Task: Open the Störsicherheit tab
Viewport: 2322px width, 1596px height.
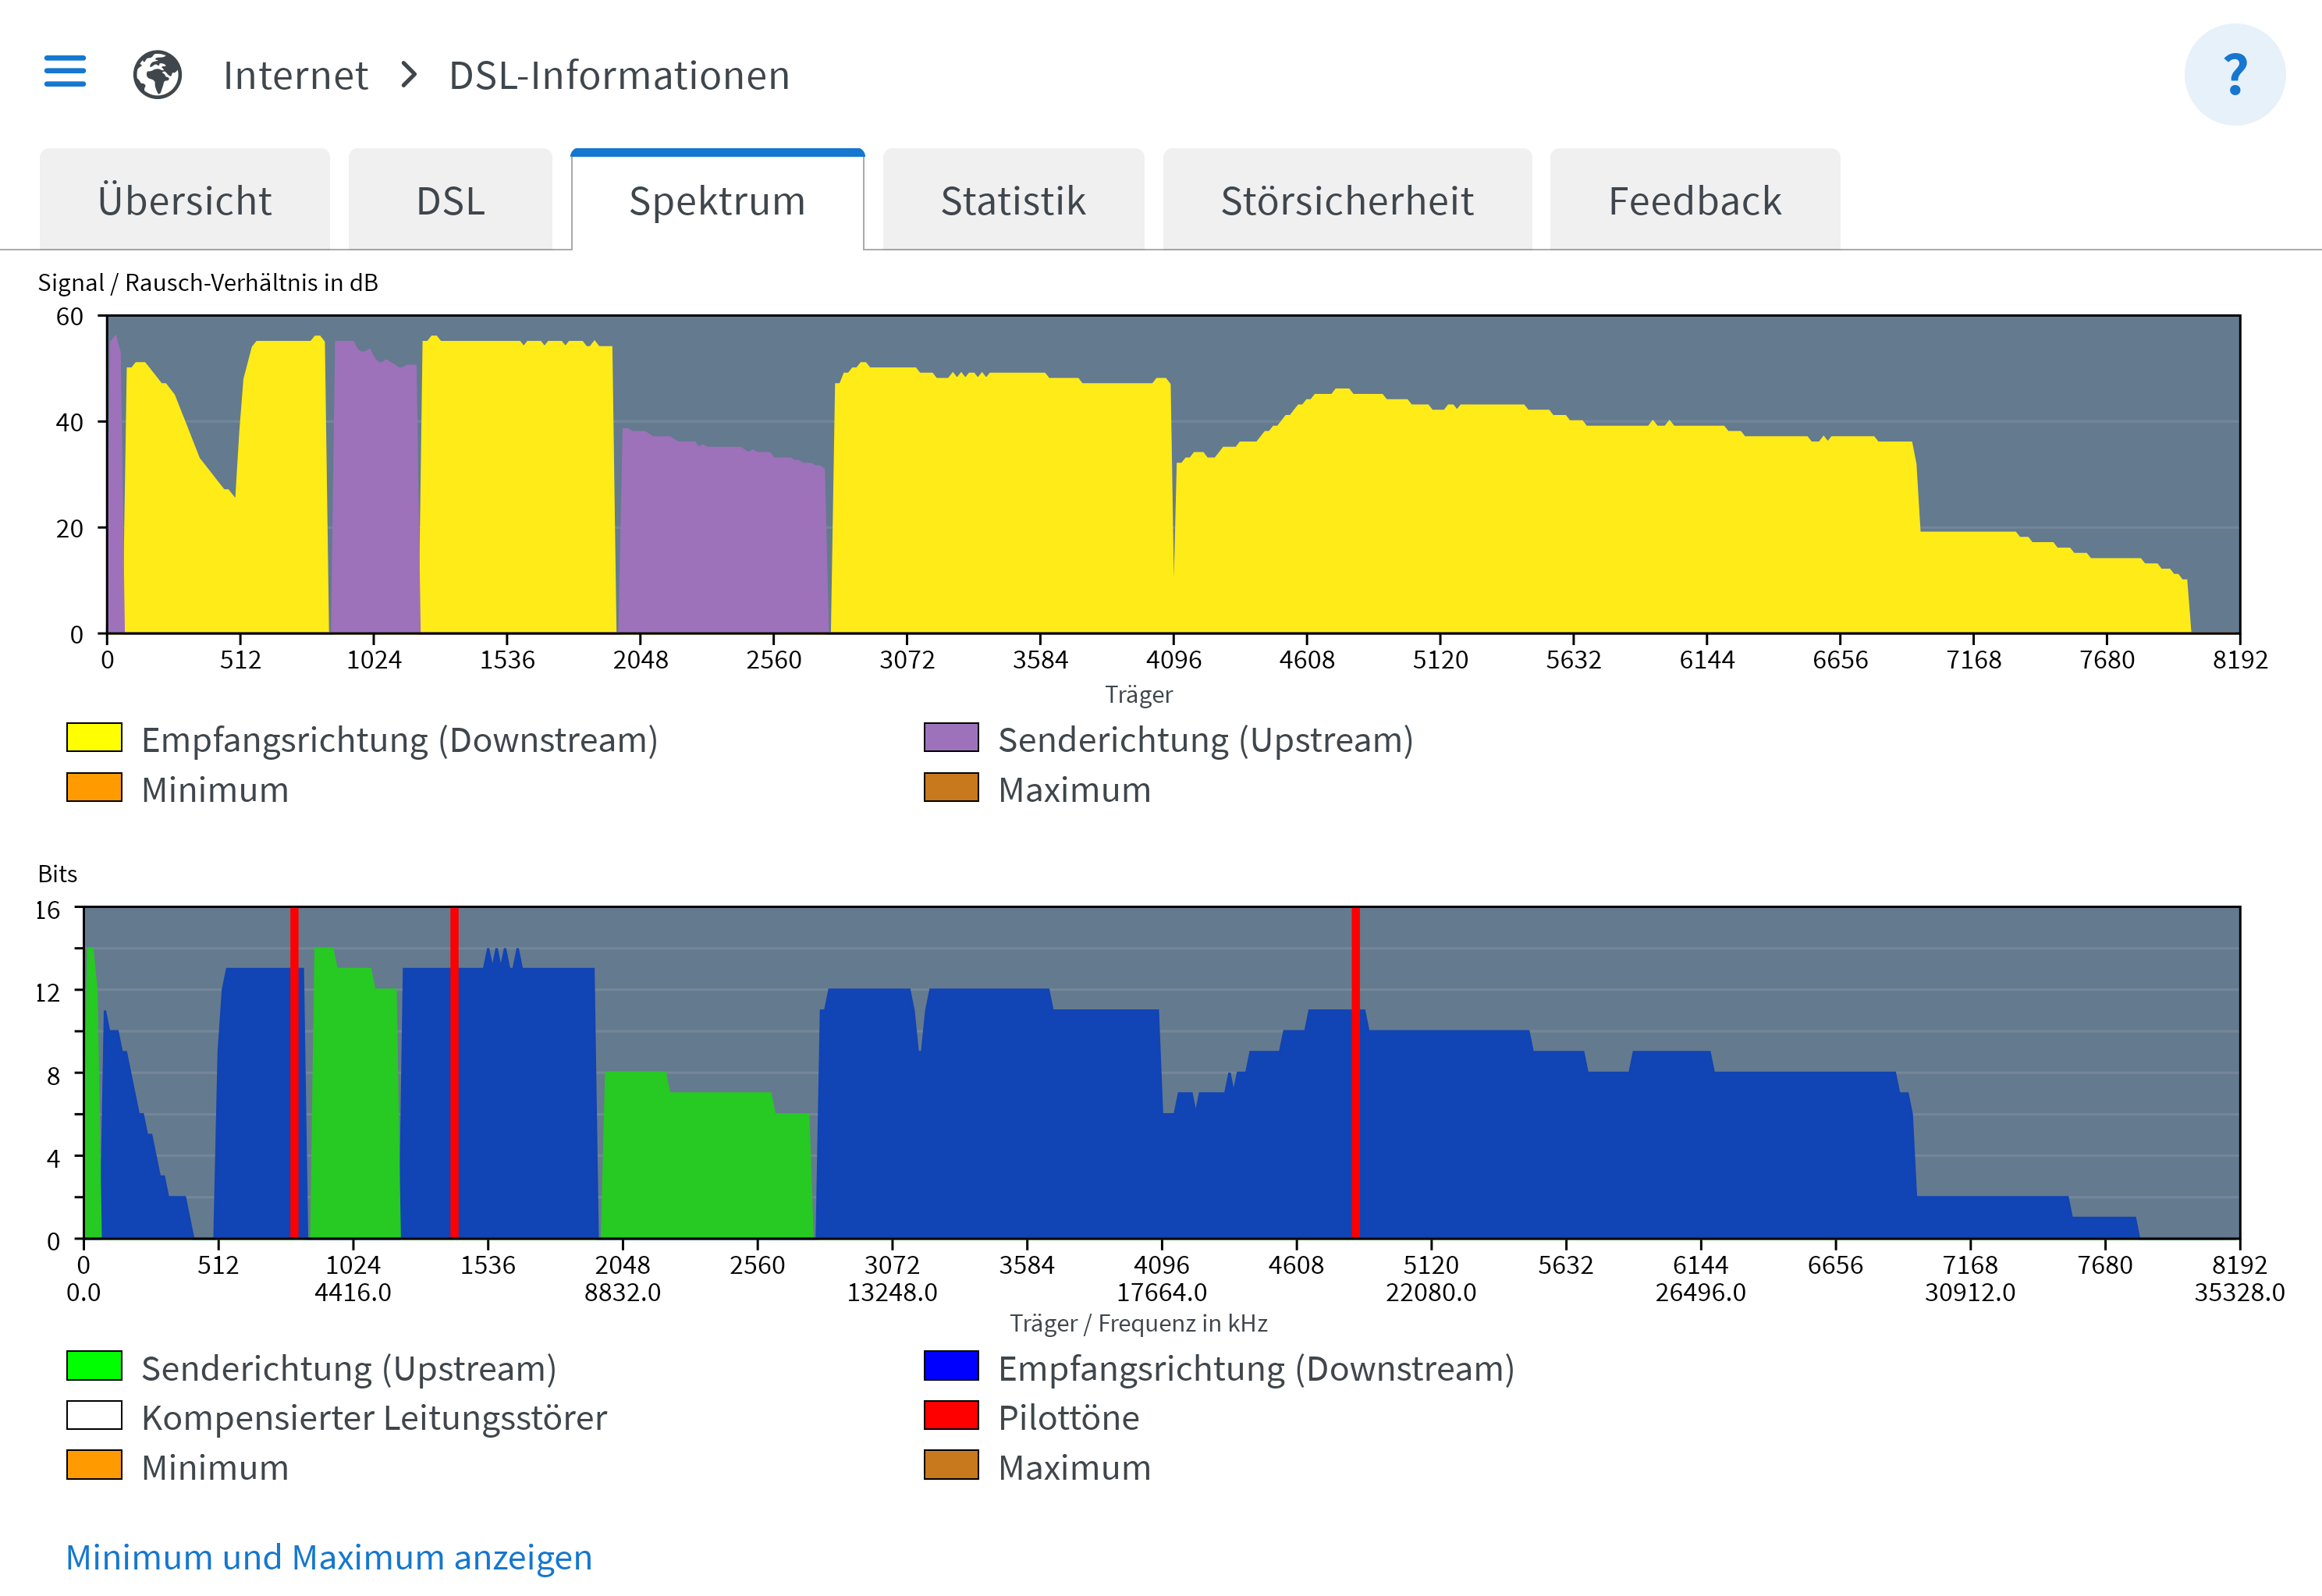Action: [1346, 201]
